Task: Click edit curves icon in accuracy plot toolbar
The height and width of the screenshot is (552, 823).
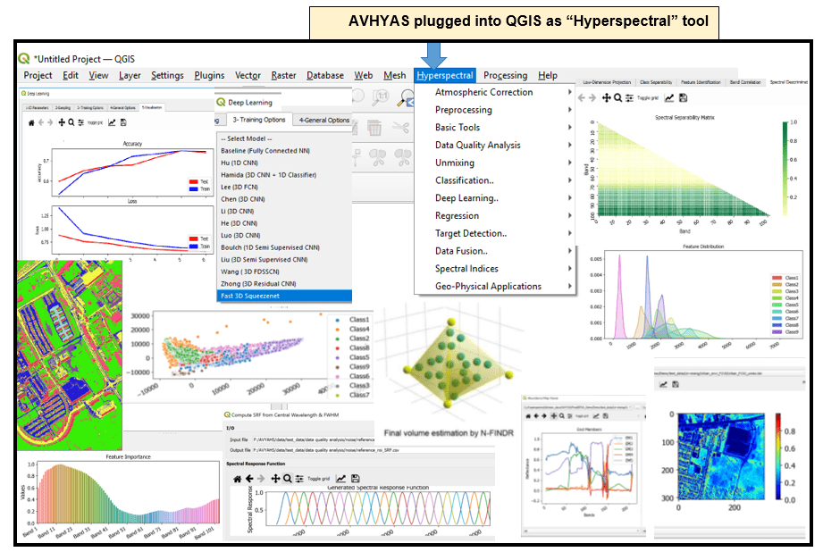Action: [x=112, y=122]
